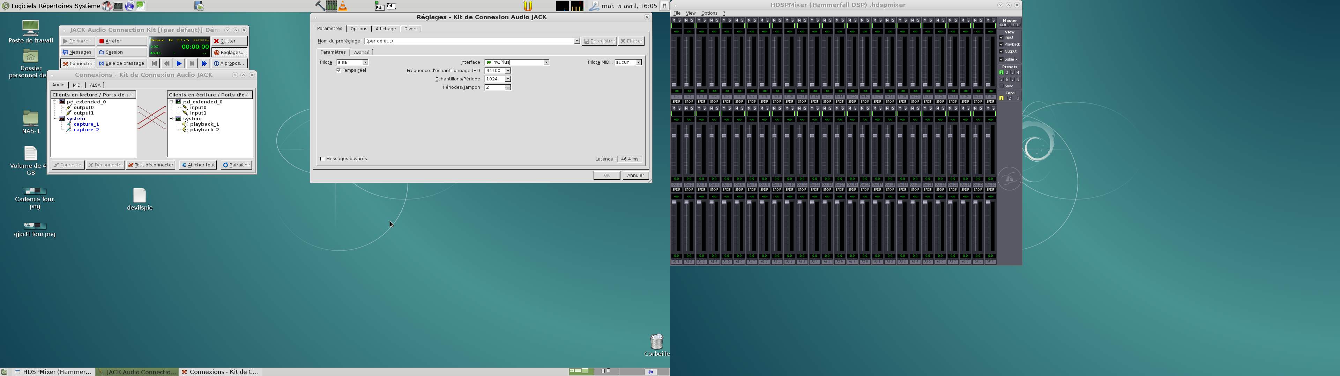
Task: Switch to the Avancé settings tab
Action: pyautogui.click(x=362, y=53)
